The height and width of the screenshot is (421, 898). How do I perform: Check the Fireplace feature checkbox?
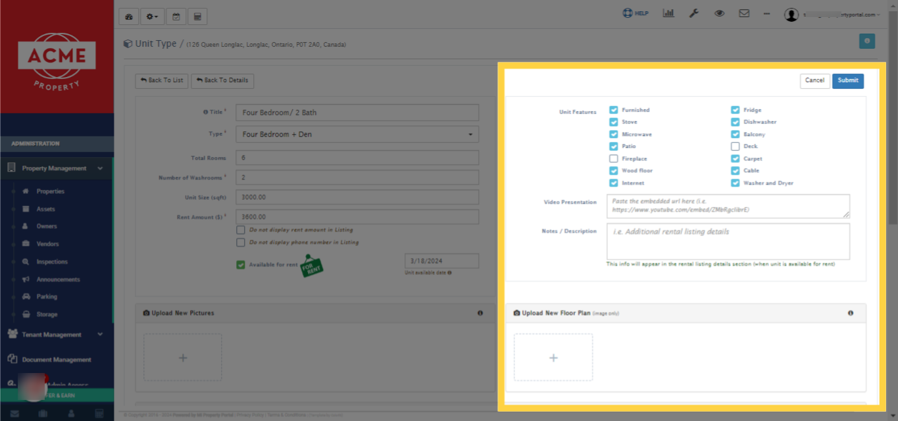tap(613, 159)
